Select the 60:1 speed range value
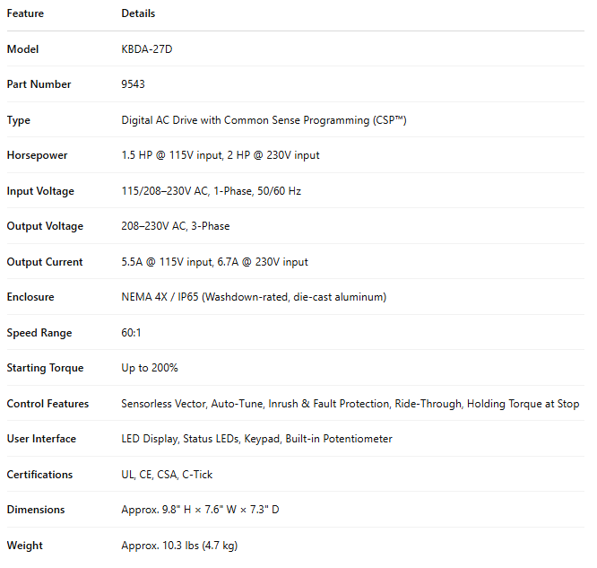Viewport: 597px width, 568px height. coord(133,333)
